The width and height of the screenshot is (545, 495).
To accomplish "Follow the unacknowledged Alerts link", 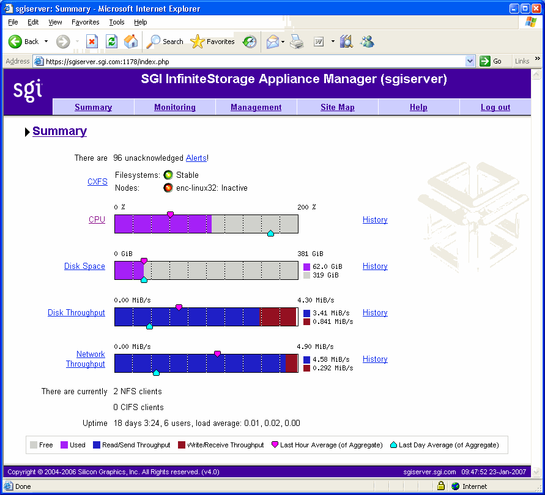I will (x=196, y=158).
